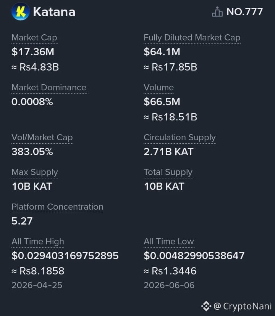
Task: Click the Binance logo watermark icon
Action: click(206, 306)
